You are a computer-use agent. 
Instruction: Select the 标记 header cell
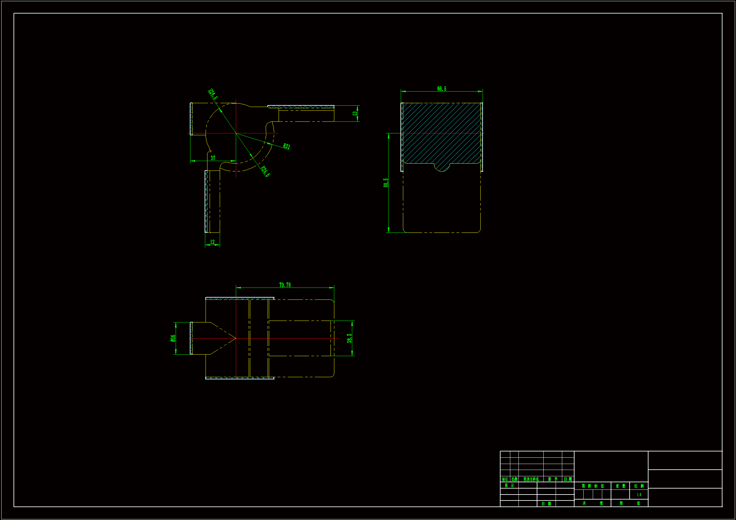coord(505,479)
